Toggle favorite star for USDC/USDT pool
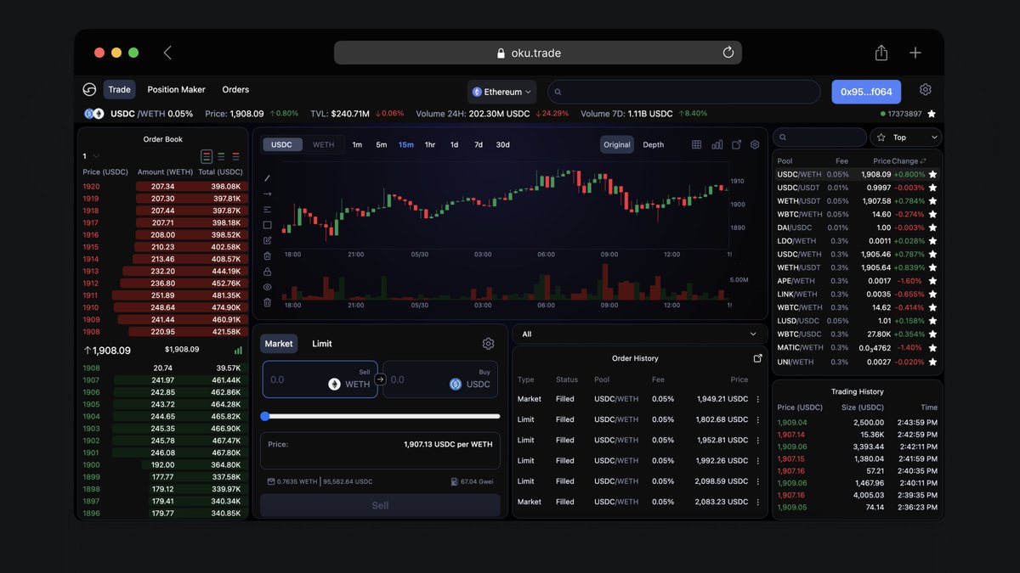1020x573 pixels. [932, 188]
